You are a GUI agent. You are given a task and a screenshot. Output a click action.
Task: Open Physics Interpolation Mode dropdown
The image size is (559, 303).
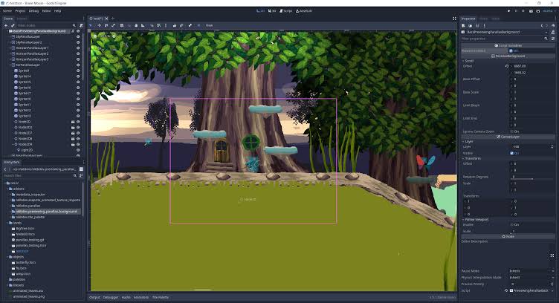pos(531,277)
